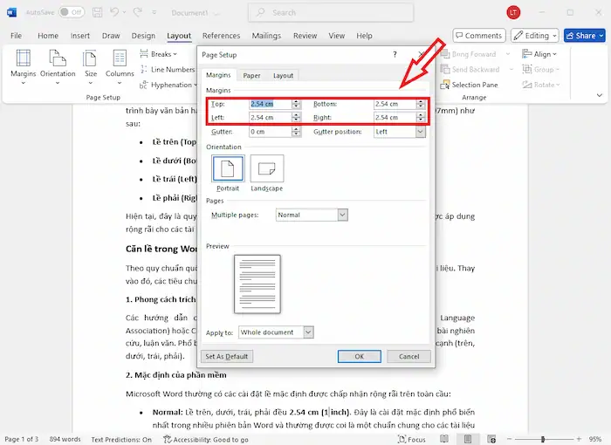Toggle the AutoSave switch
This screenshot has width=611, height=445.
click(72, 13)
